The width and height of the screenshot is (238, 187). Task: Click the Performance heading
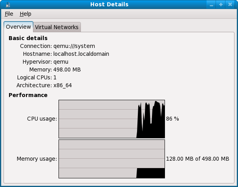[x=28, y=95]
